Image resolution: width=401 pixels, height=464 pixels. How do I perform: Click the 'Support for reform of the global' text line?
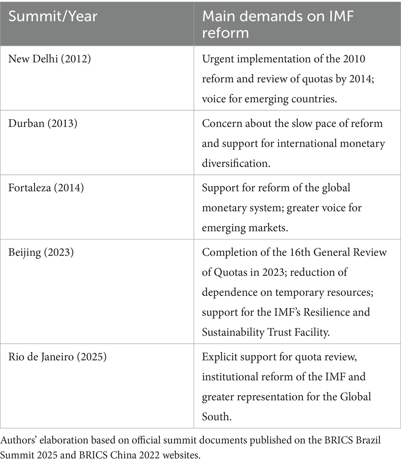(x=276, y=188)
